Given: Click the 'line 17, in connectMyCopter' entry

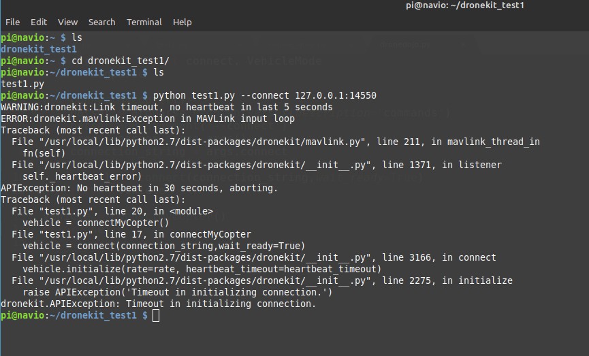Looking at the screenshot, I should (x=131, y=234).
